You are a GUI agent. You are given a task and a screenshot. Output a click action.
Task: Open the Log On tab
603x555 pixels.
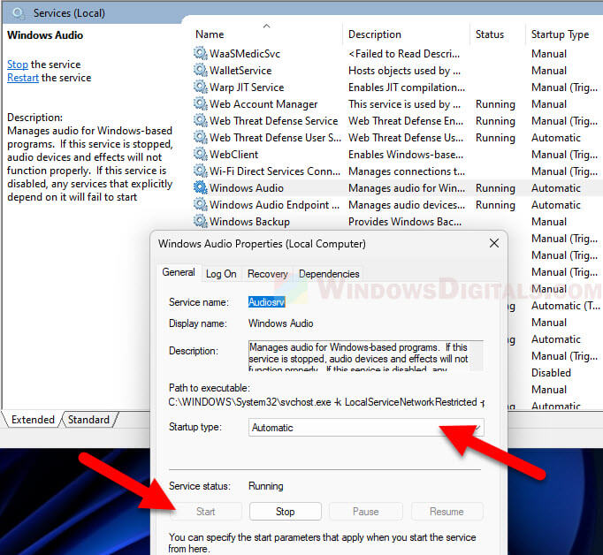point(221,274)
